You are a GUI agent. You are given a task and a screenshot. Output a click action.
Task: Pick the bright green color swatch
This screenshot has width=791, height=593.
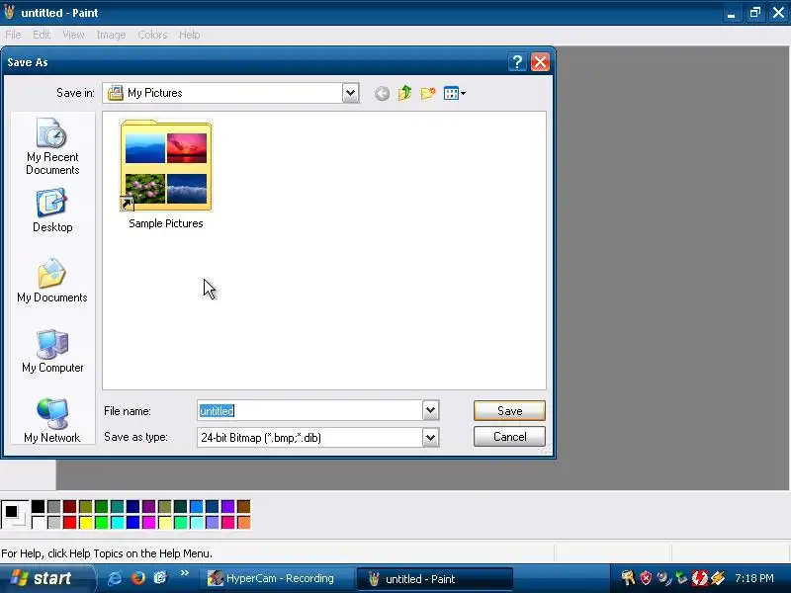[x=102, y=522]
